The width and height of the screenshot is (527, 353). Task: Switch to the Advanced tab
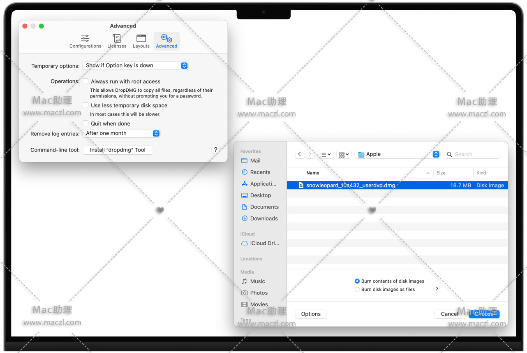[166, 42]
